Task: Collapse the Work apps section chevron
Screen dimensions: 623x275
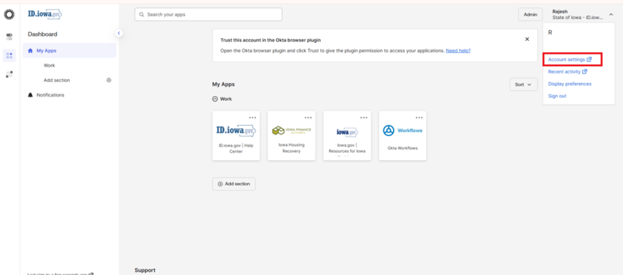Action: pyautogui.click(x=215, y=99)
